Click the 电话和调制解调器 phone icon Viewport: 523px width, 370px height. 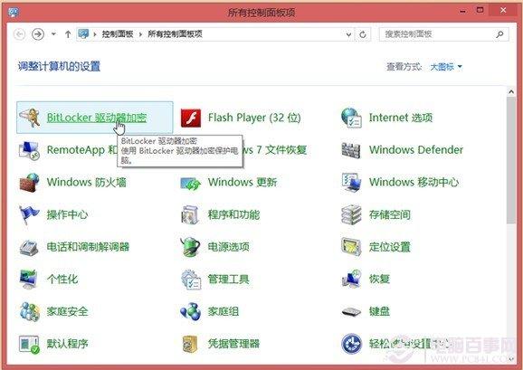29,248
